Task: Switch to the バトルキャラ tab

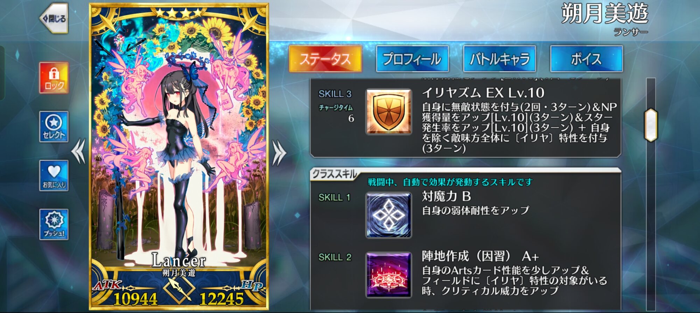Action: pos(499,59)
